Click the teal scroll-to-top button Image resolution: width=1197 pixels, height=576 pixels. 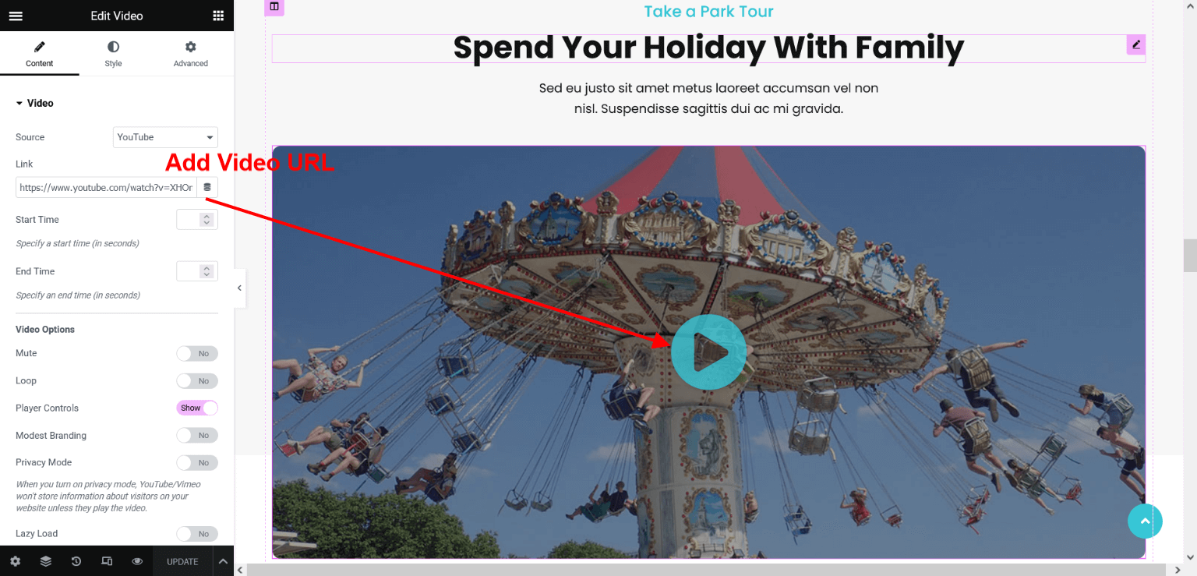pos(1145,521)
